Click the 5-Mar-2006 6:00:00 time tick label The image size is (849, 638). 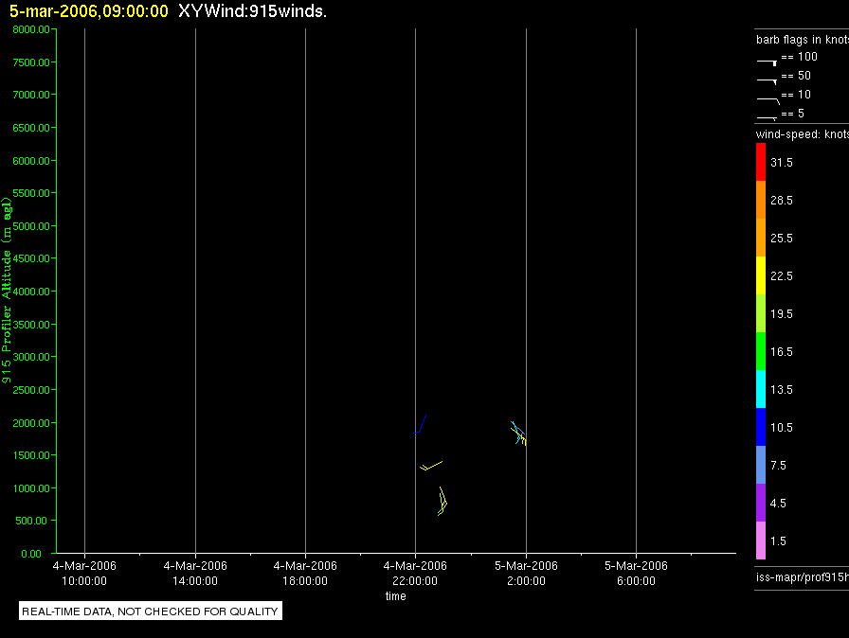pos(636,573)
